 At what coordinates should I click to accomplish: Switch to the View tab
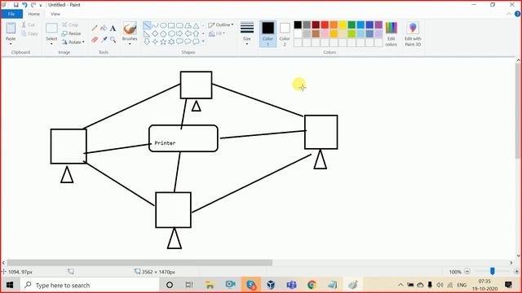pos(55,14)
